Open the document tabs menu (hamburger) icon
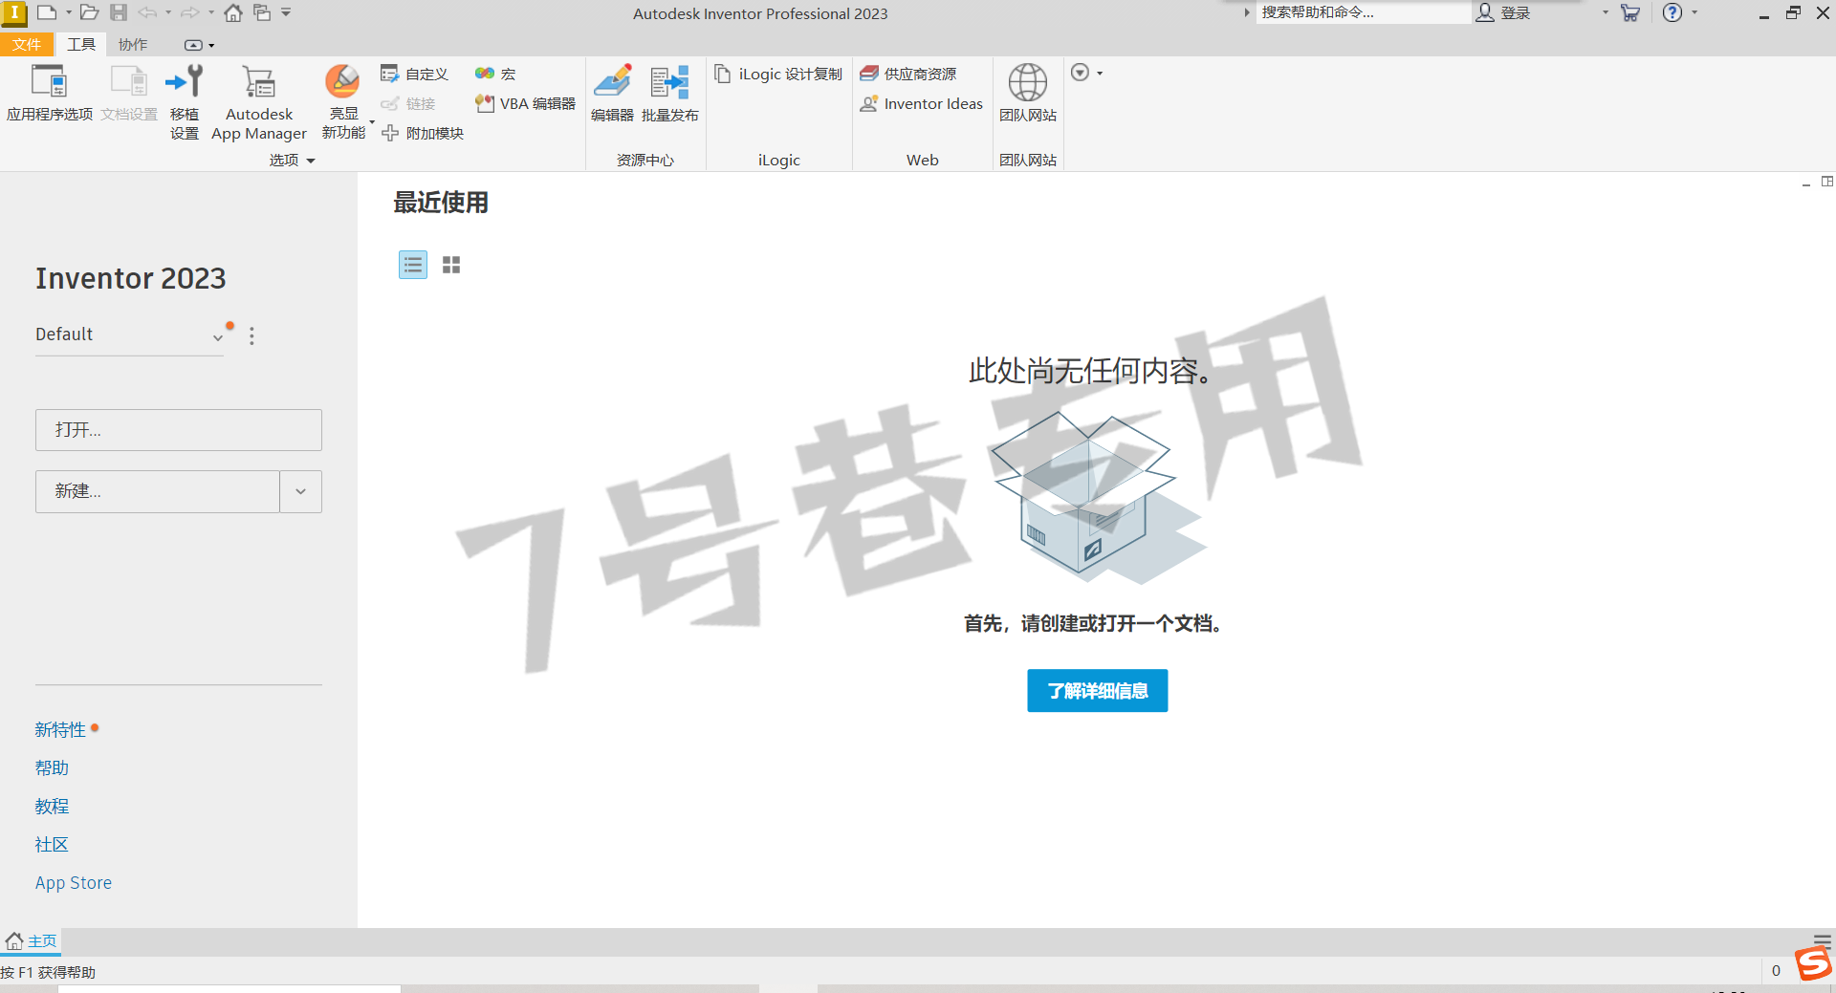Viewport: 1836px width, 993px height. click(1823, 941)
